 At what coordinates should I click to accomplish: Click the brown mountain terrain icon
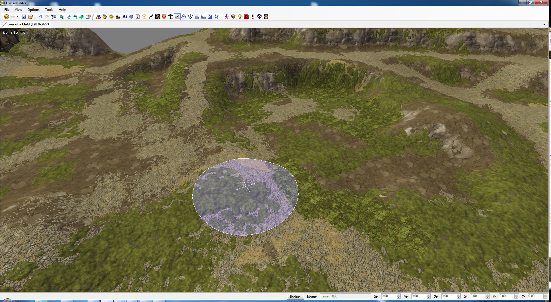[x=118, y=17]
